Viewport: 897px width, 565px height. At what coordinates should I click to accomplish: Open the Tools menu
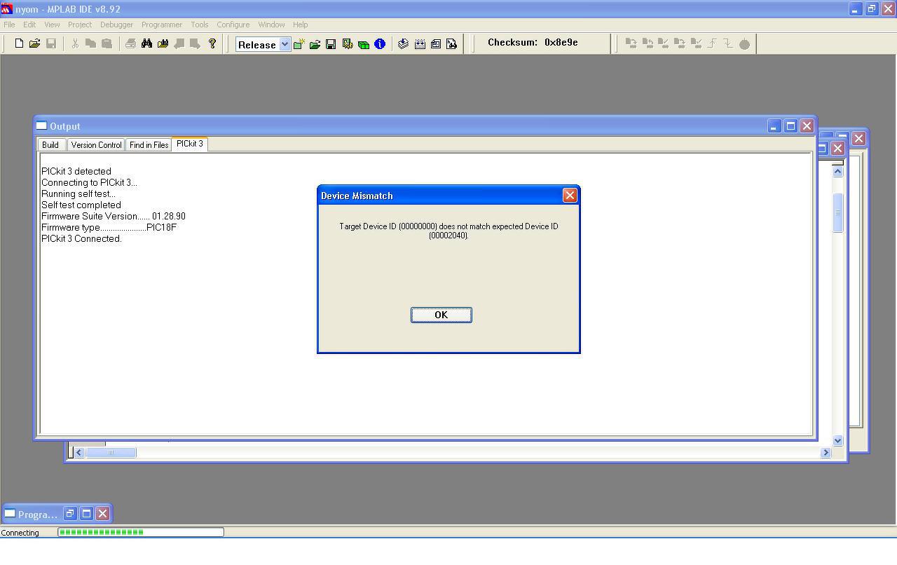(x=200, y=25)
